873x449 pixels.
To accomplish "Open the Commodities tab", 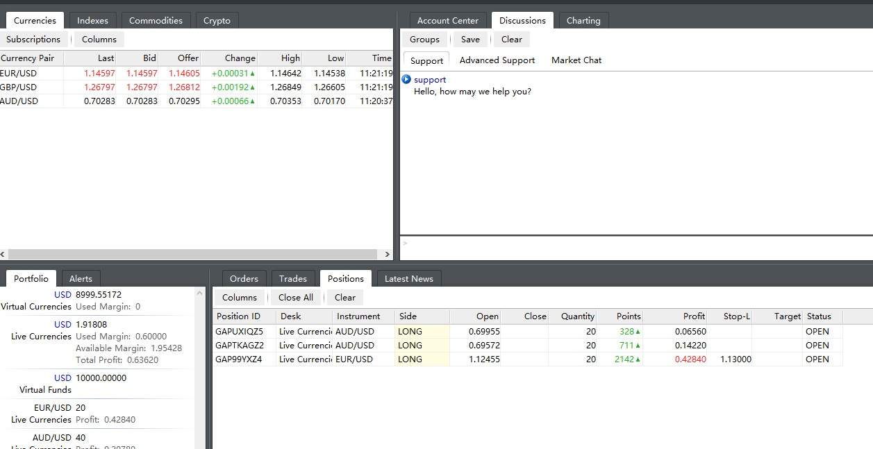I will [x=156, y=20].
